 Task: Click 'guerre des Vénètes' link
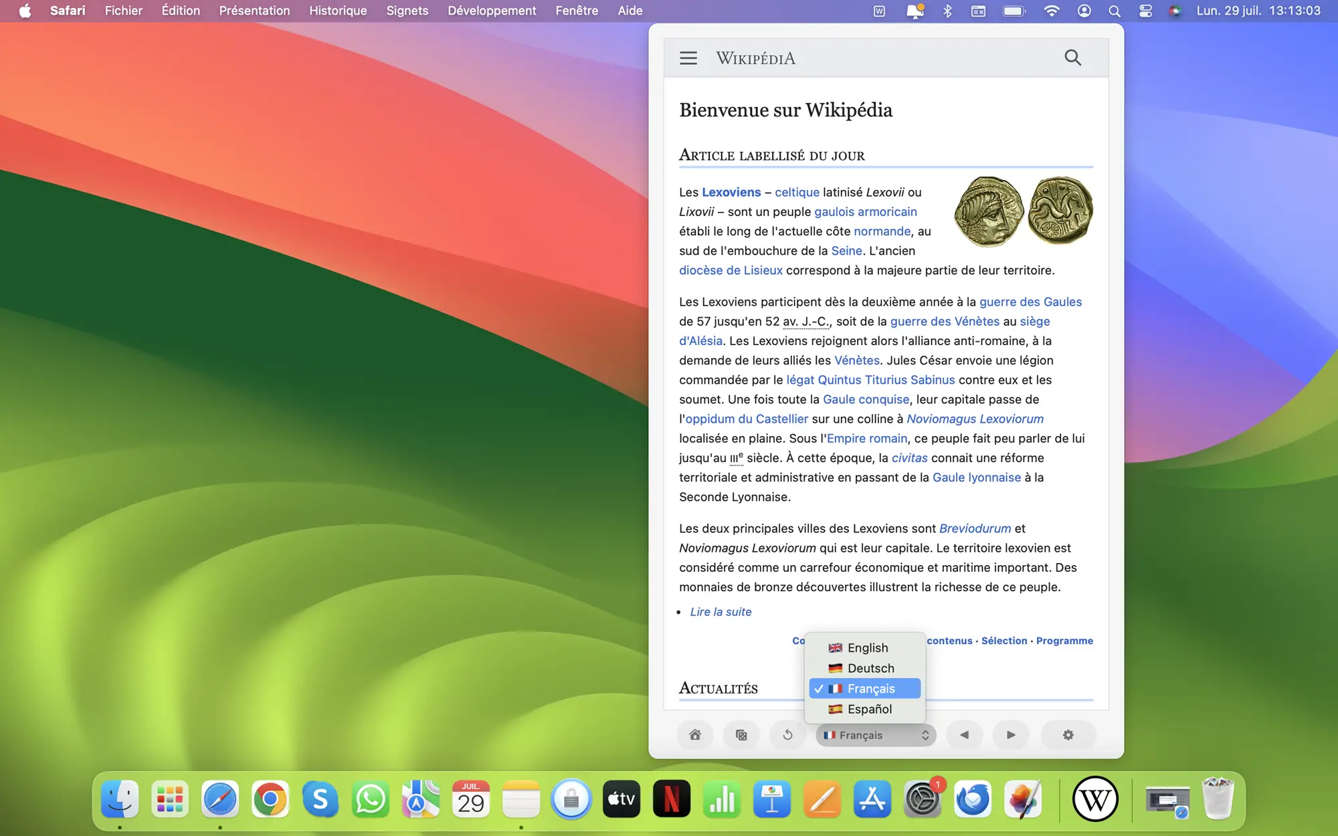click(945, 321)
